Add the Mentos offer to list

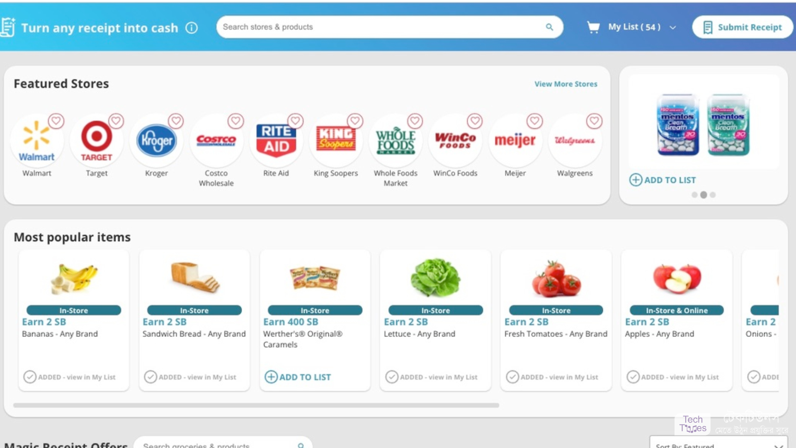pos(663,180)
